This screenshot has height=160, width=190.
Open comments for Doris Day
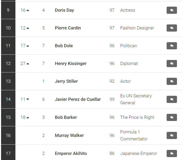coord(172,10)
